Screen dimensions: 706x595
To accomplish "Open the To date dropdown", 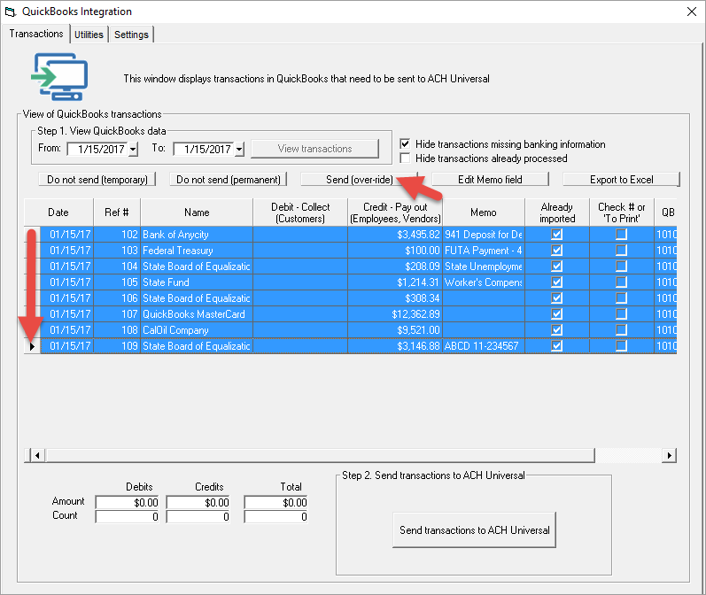I will 239,149.
